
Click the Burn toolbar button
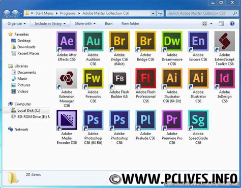tap(109, 23)
